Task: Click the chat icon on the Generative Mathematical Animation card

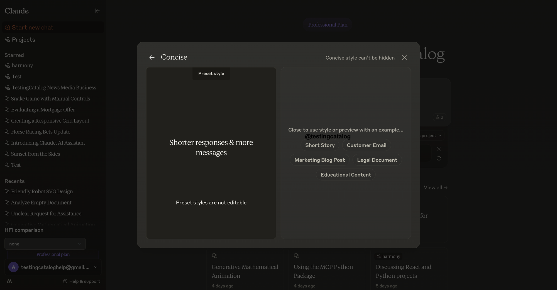Action: (214, 256)
